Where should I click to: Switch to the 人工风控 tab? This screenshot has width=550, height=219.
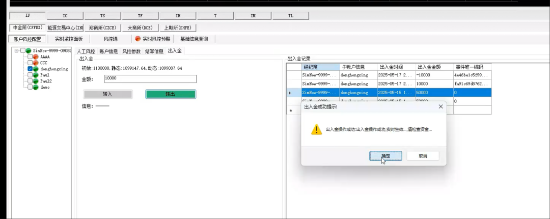pyautogui.click(x=86, y=51)
